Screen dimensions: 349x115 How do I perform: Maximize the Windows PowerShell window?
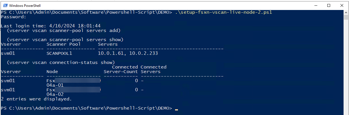tap(329, 5)
